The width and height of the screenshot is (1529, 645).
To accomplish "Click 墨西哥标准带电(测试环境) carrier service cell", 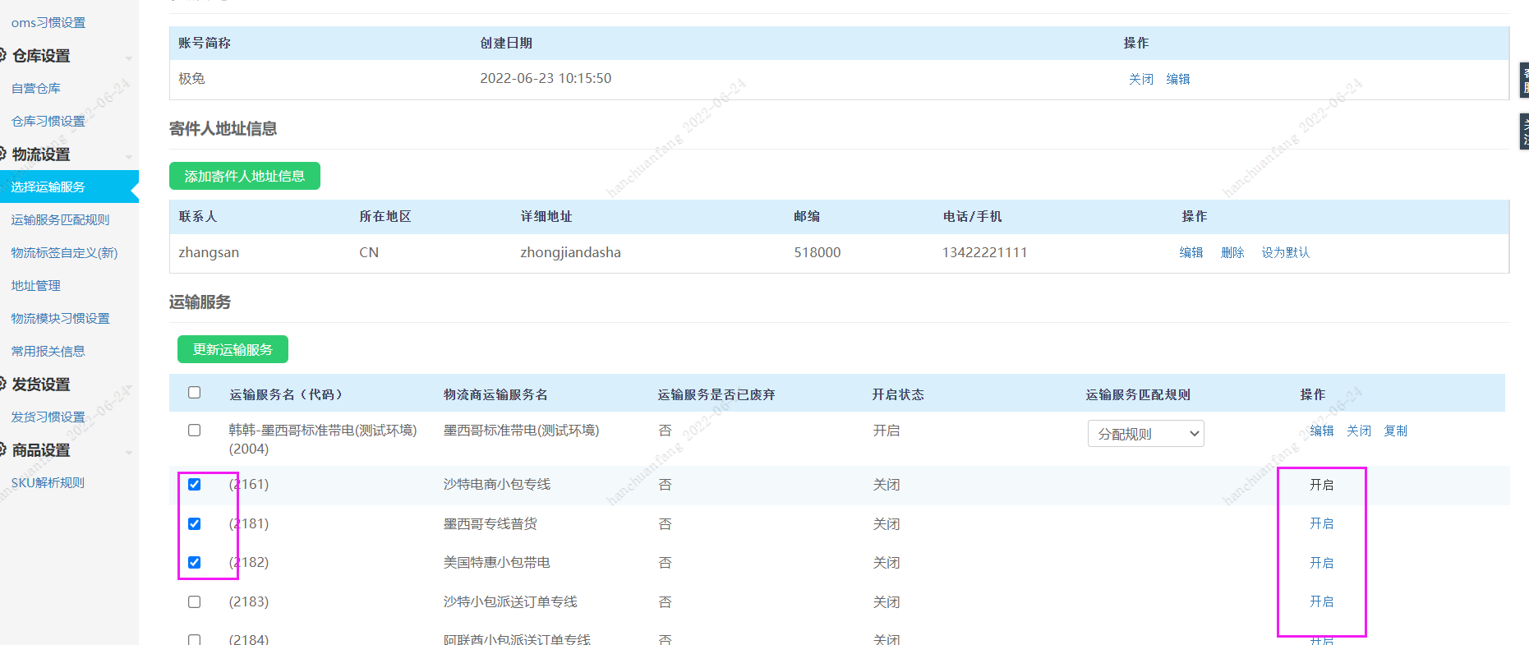I will click(522, 431).
